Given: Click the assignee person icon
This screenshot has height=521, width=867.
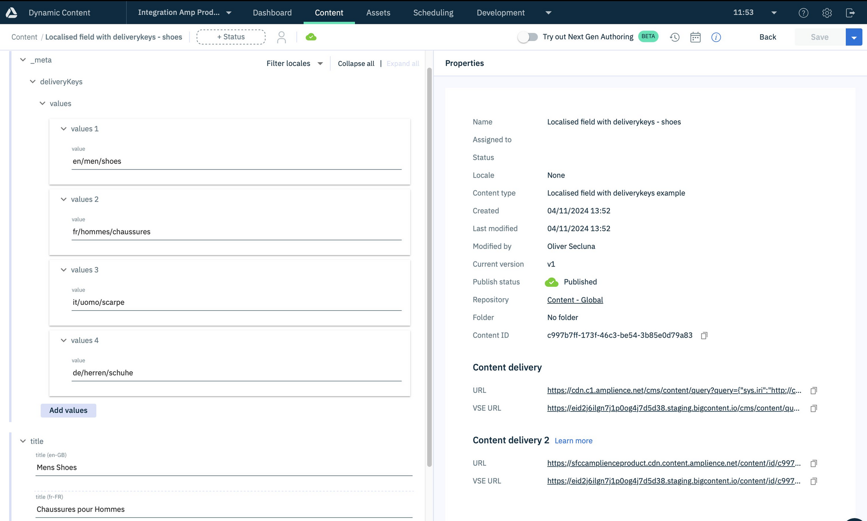Looking at the screenshot, I should click(x=281, y=37).
